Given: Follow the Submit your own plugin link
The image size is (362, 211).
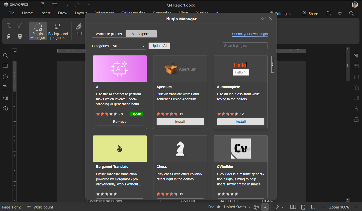Looking at the screenshot, I should [x=250, y=34].
